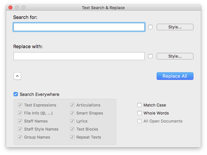The height and width of the screenshot is (155, 207).
Task: Uncheck Search Everywhere
Action: pyautogui.click(x=16, y=94)
